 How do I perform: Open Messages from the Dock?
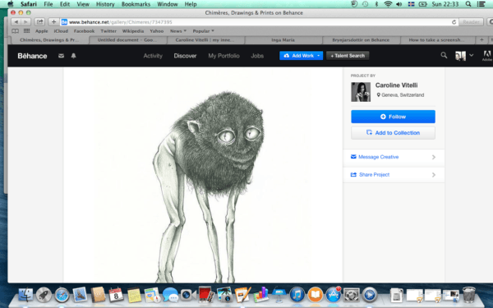pos(170,295)
